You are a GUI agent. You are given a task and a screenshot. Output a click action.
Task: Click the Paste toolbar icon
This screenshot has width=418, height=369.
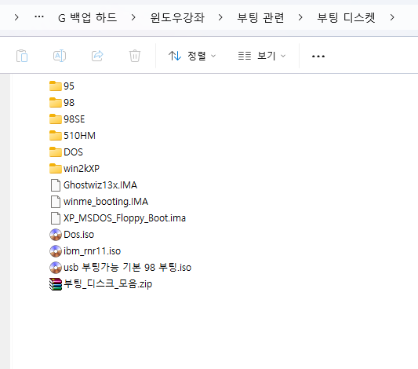(22, 56)
